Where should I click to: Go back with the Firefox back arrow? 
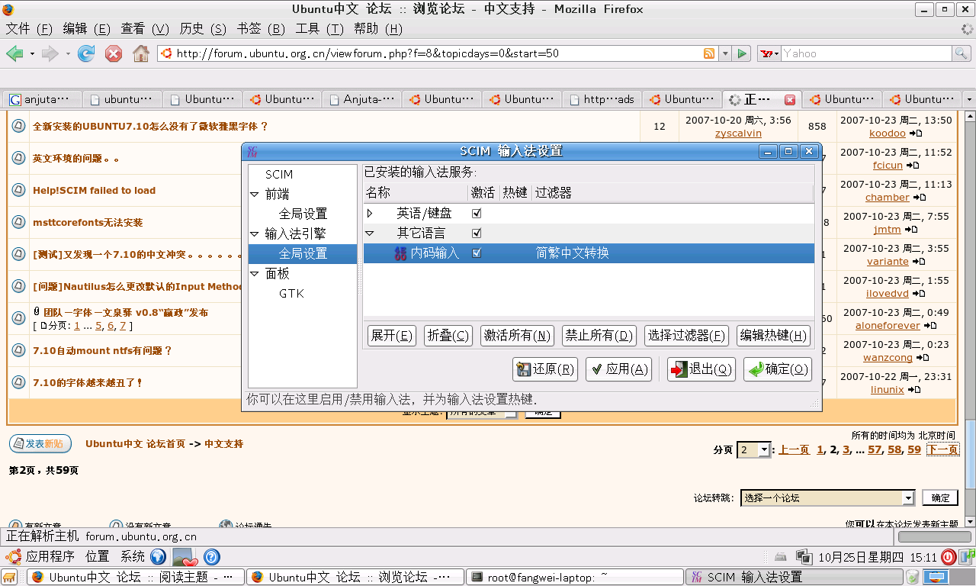[x=14, y=53]
